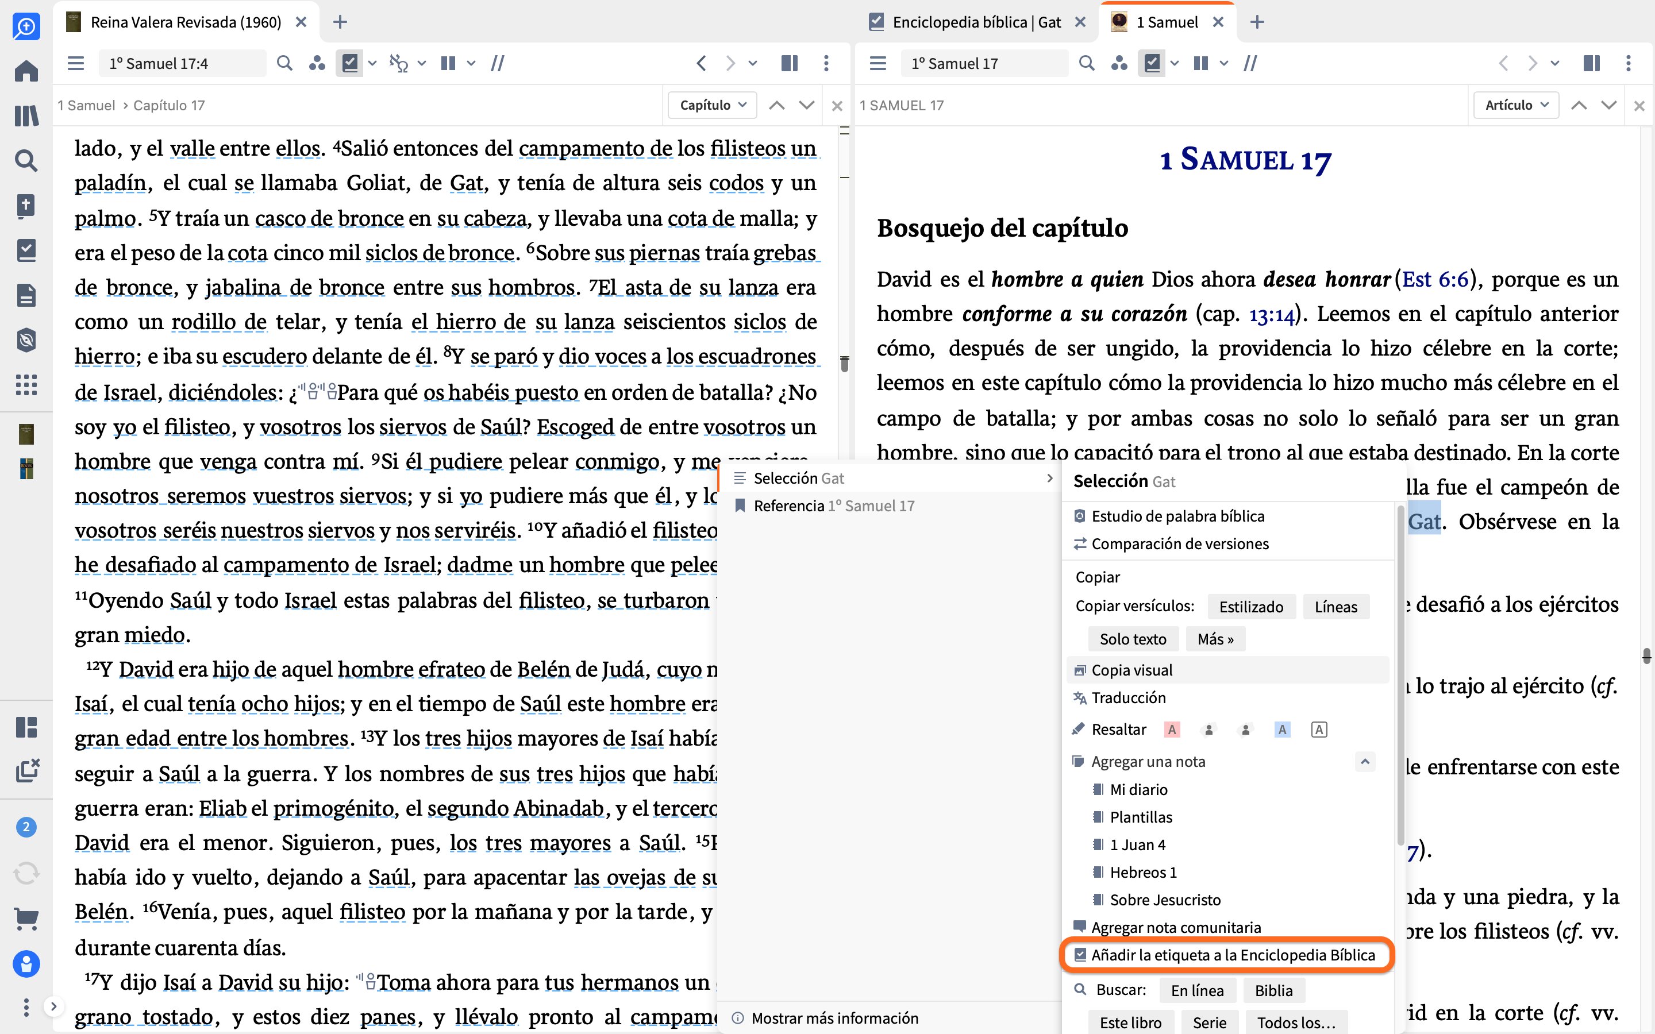The width and height of the screenshot is (1655, 1034).
Task: Toggle visual filters in left panel
Action: [x=349, y=64]
